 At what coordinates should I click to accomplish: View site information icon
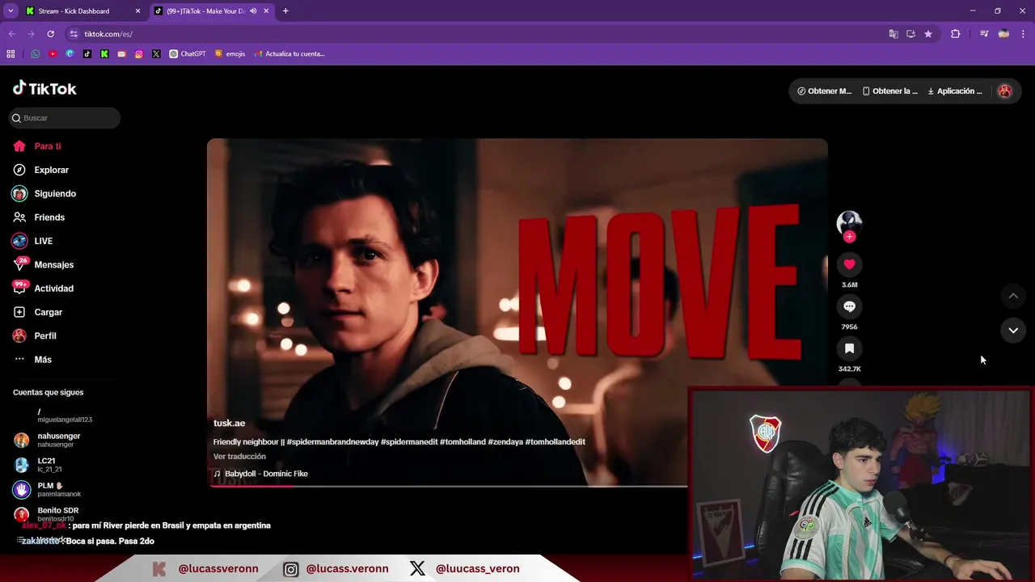74,34
